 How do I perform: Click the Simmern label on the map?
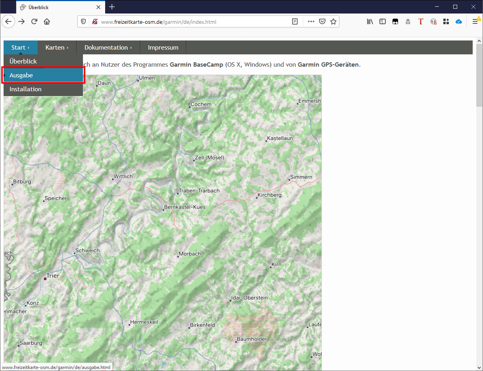point(301,177)
